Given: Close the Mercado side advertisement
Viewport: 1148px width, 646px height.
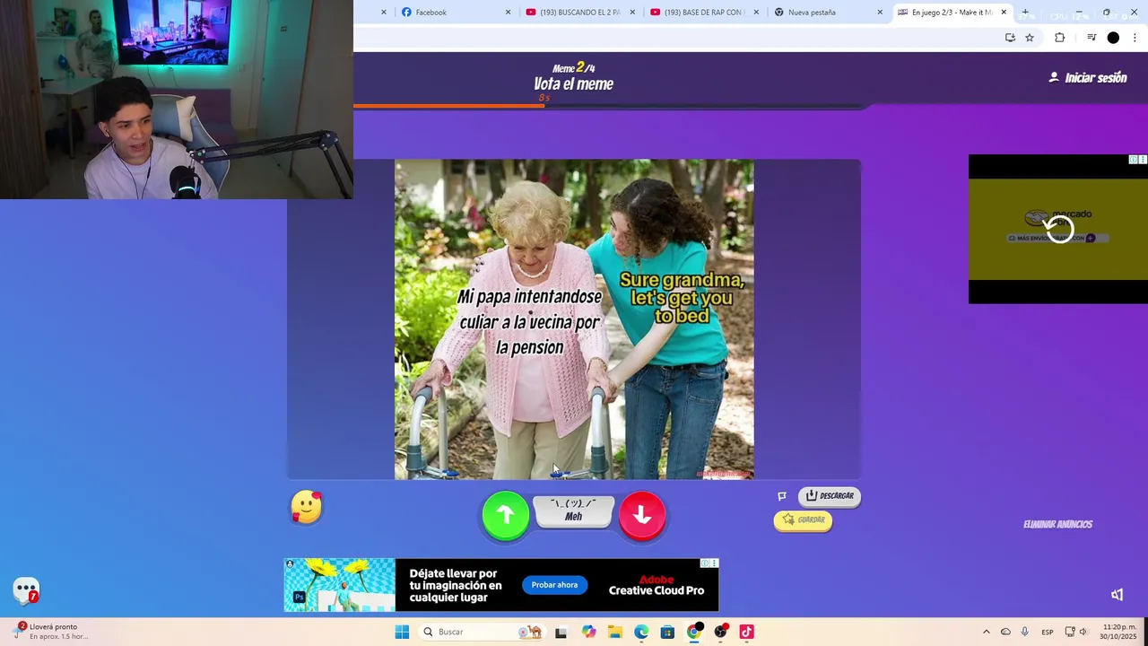Looking at the screenshot, I should coord(1143,160).
